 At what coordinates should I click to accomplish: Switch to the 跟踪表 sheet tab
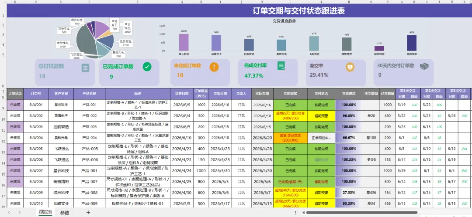click(45, 213)
